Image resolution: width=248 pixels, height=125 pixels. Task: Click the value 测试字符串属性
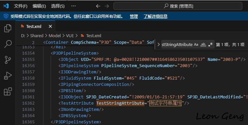pos(165,103)
